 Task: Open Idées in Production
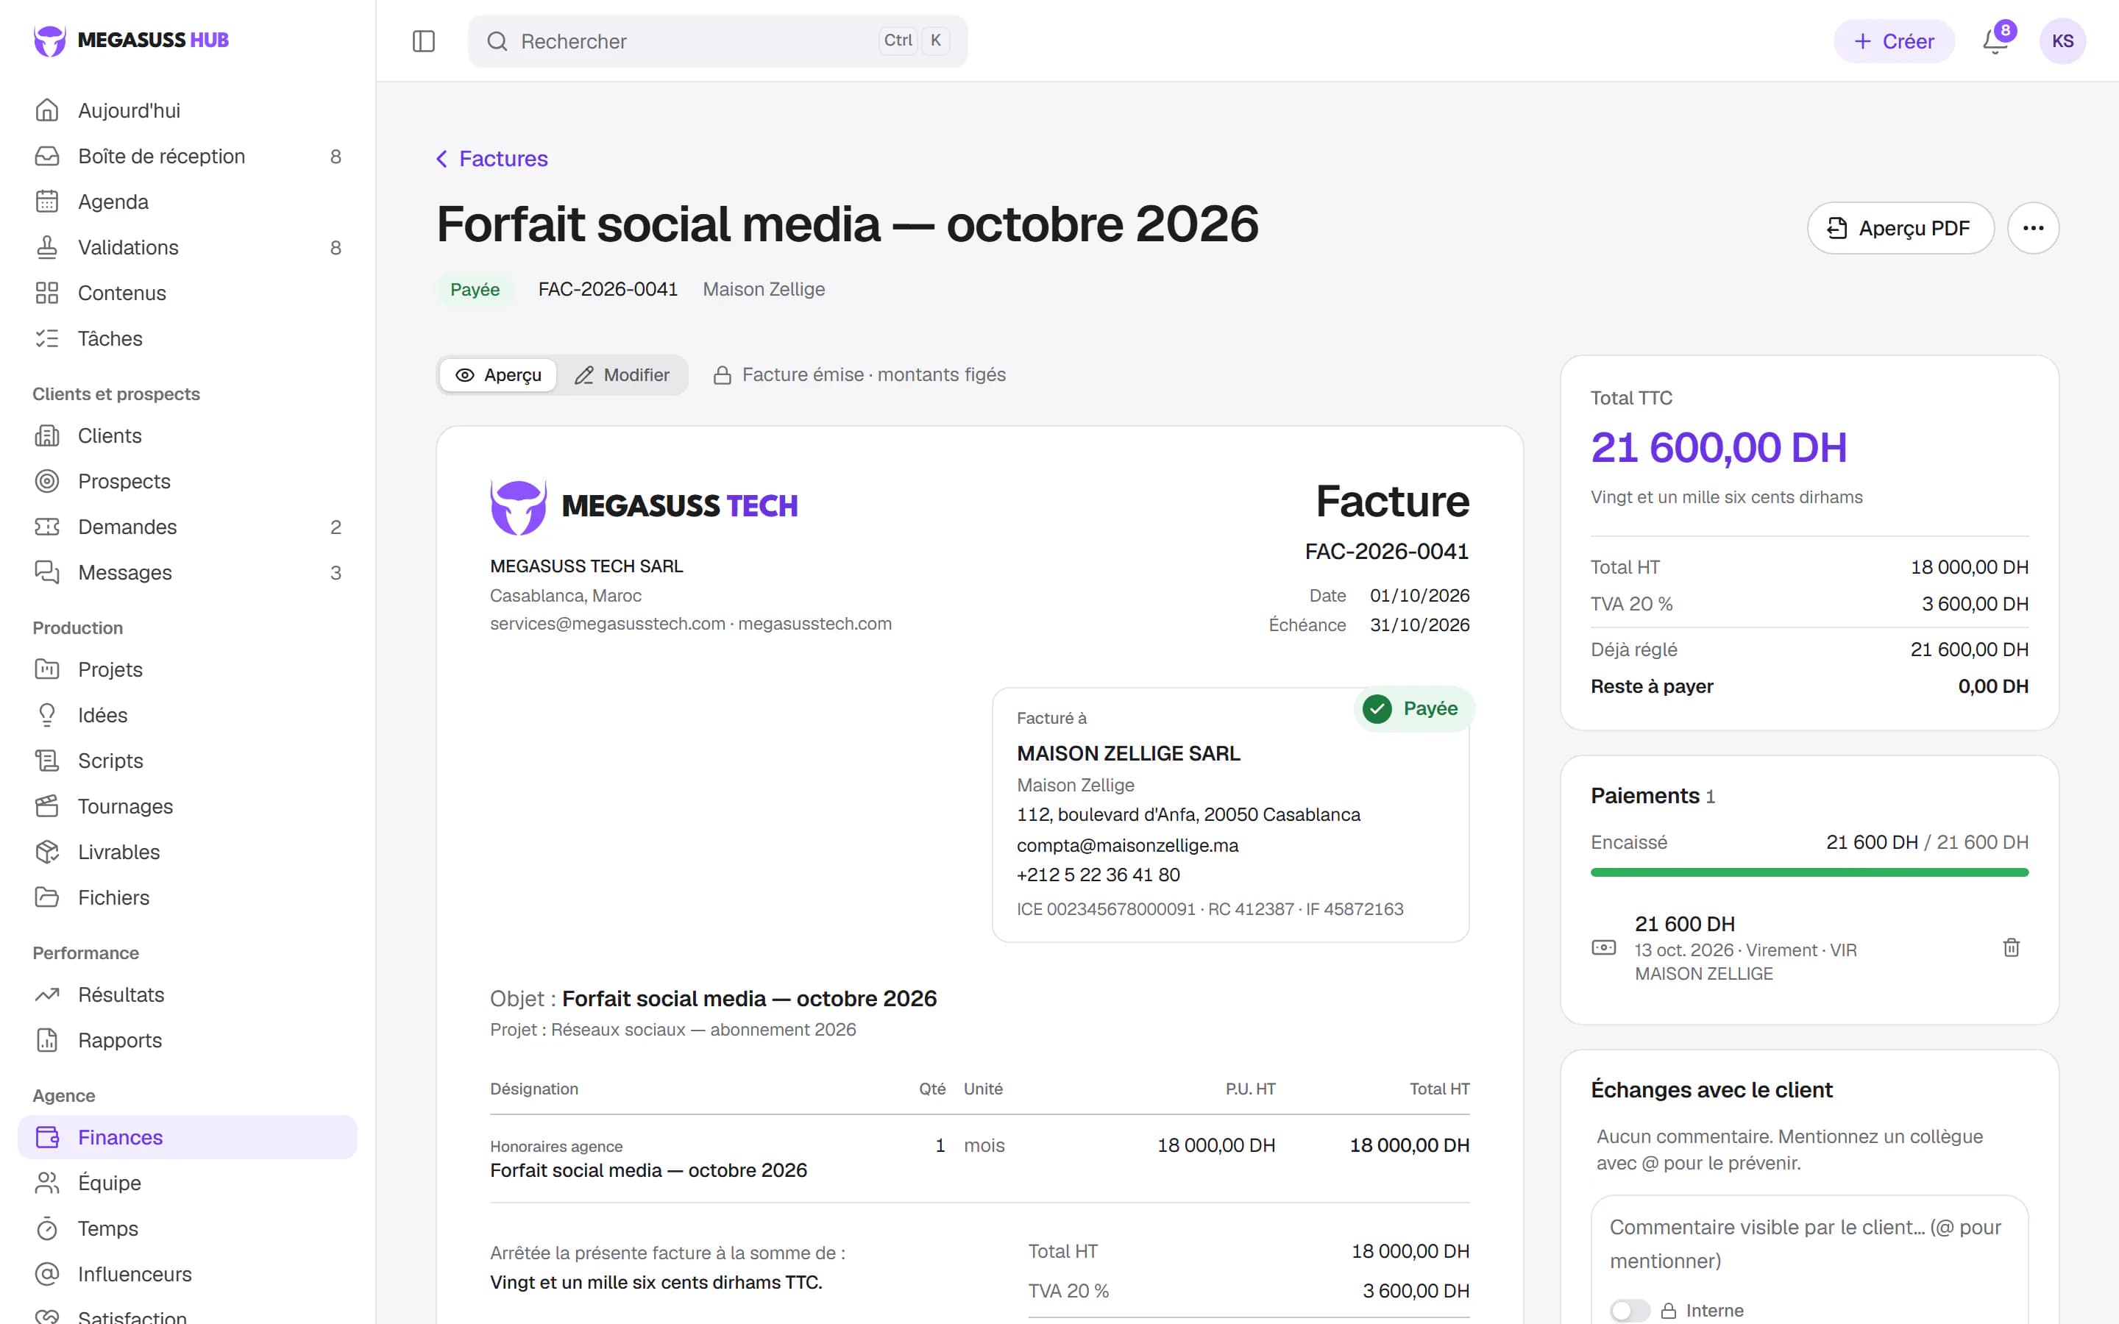(188, 714)
